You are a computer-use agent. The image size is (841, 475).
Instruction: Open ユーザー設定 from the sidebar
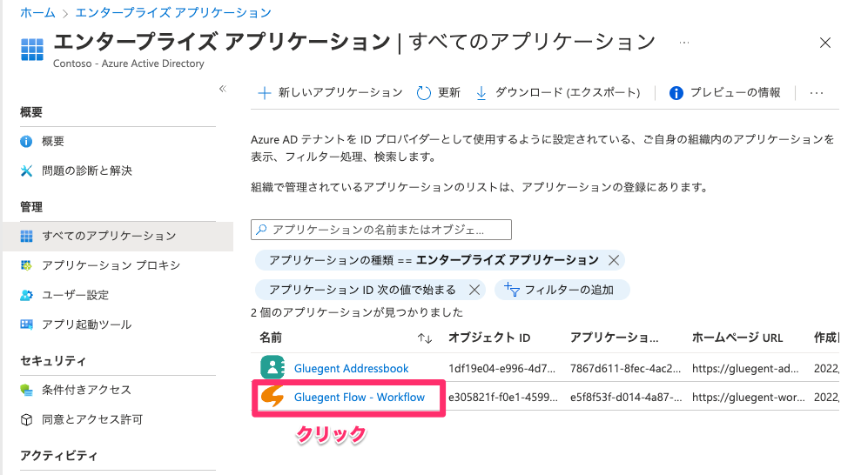[76, 295]
